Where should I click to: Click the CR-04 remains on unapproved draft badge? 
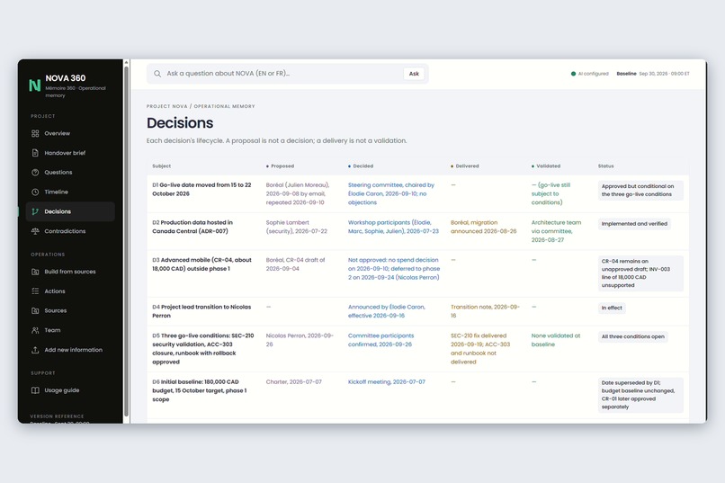pos(640,273)
